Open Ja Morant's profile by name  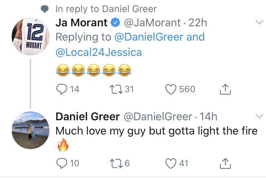coord(81,23)
